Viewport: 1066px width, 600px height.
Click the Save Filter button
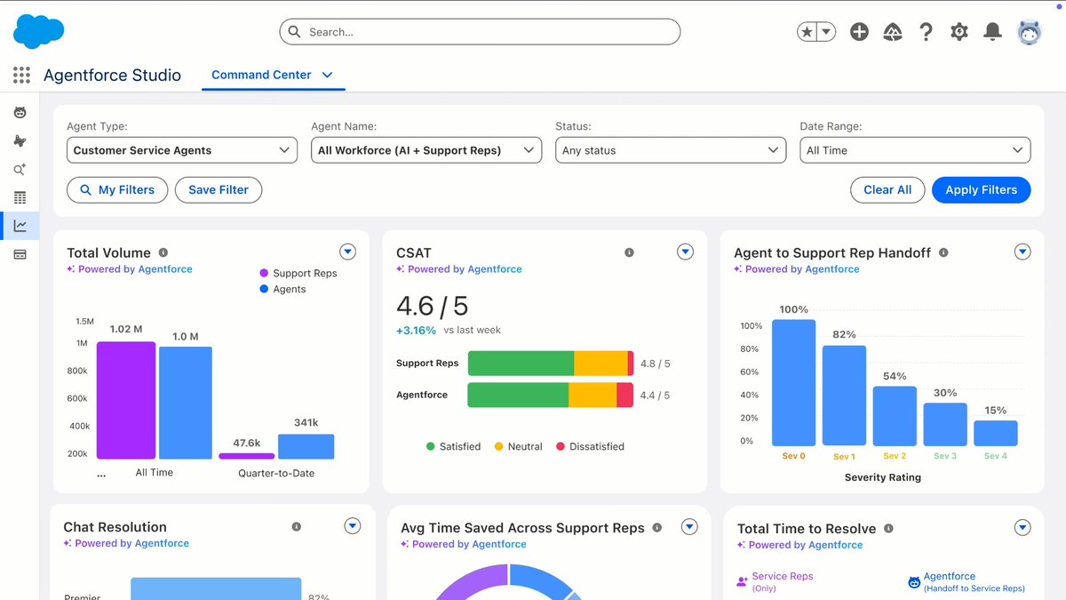[219, 189]
